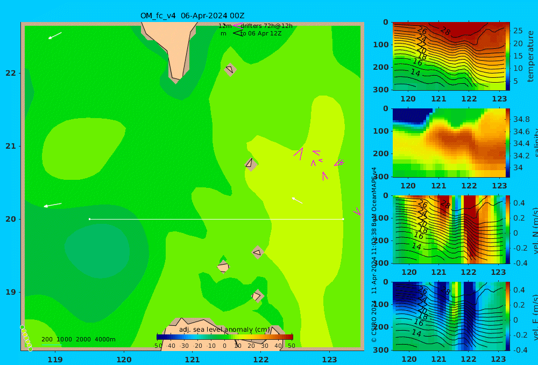This screenshot has width=538, height=365.
Task: Select the small island near latitude 19.5, longitude 122
Action: 257,253
